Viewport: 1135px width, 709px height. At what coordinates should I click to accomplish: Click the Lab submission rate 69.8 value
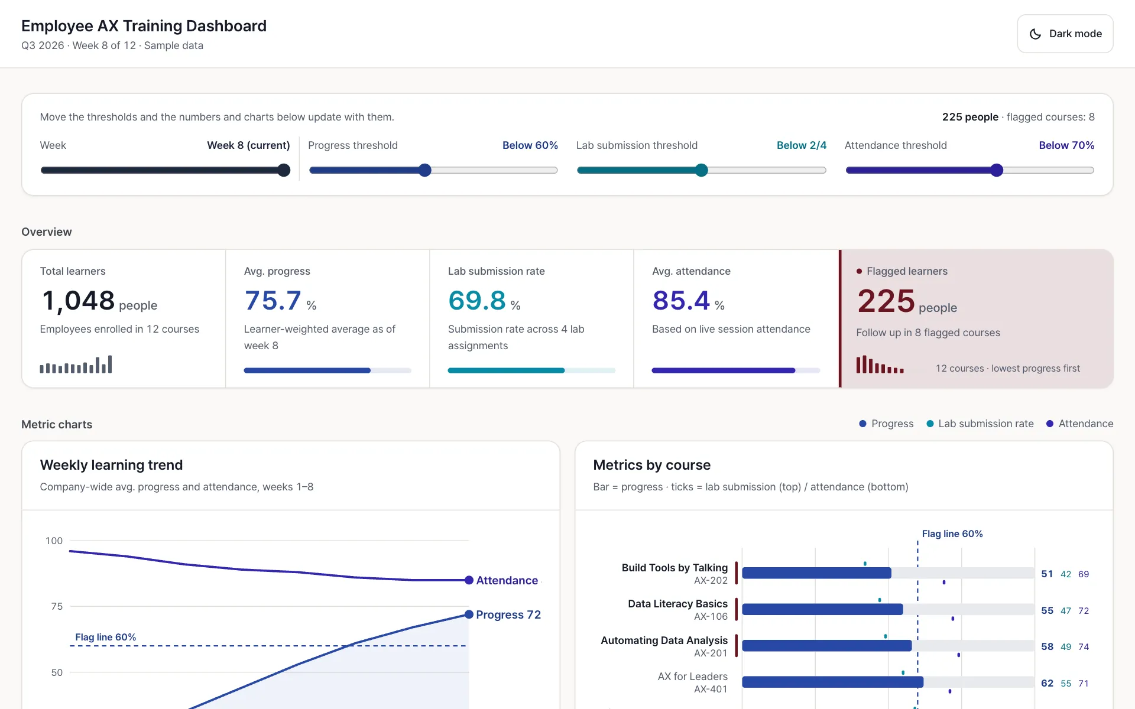(x=477, y=300)
